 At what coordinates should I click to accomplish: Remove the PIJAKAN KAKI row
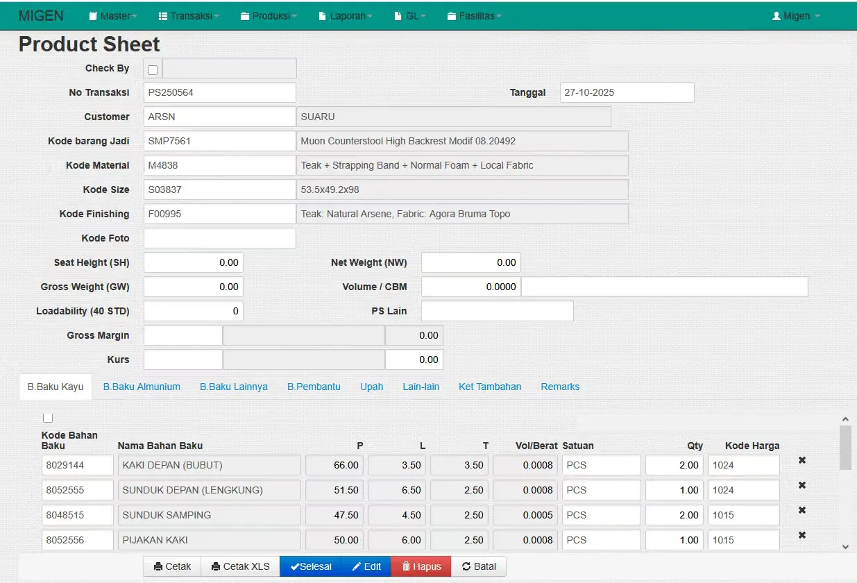coord(801,535)
